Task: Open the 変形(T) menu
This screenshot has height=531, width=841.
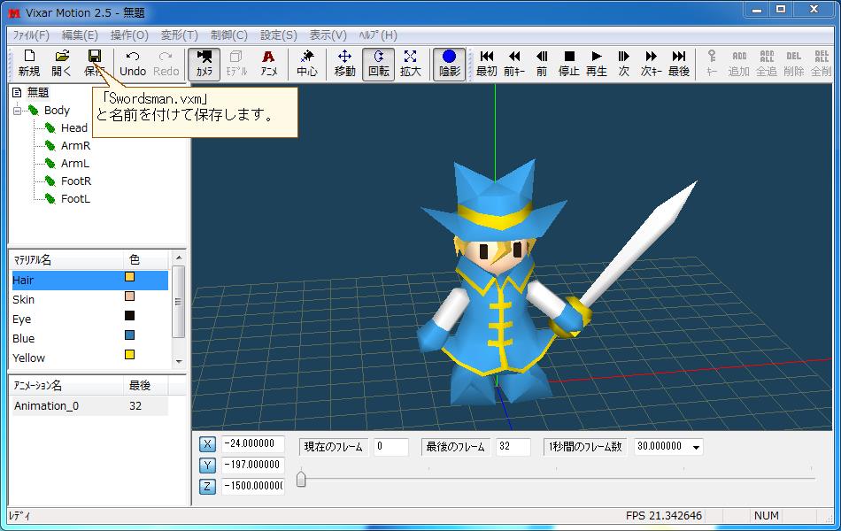Action: click(x=179, y=35)
